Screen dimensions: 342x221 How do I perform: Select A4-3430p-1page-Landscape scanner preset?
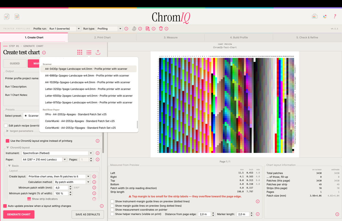pyautogui.click(x=89, y=69)
